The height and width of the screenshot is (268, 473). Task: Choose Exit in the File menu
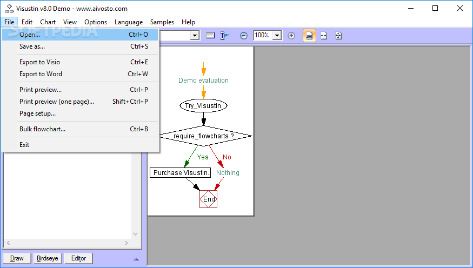80,145
